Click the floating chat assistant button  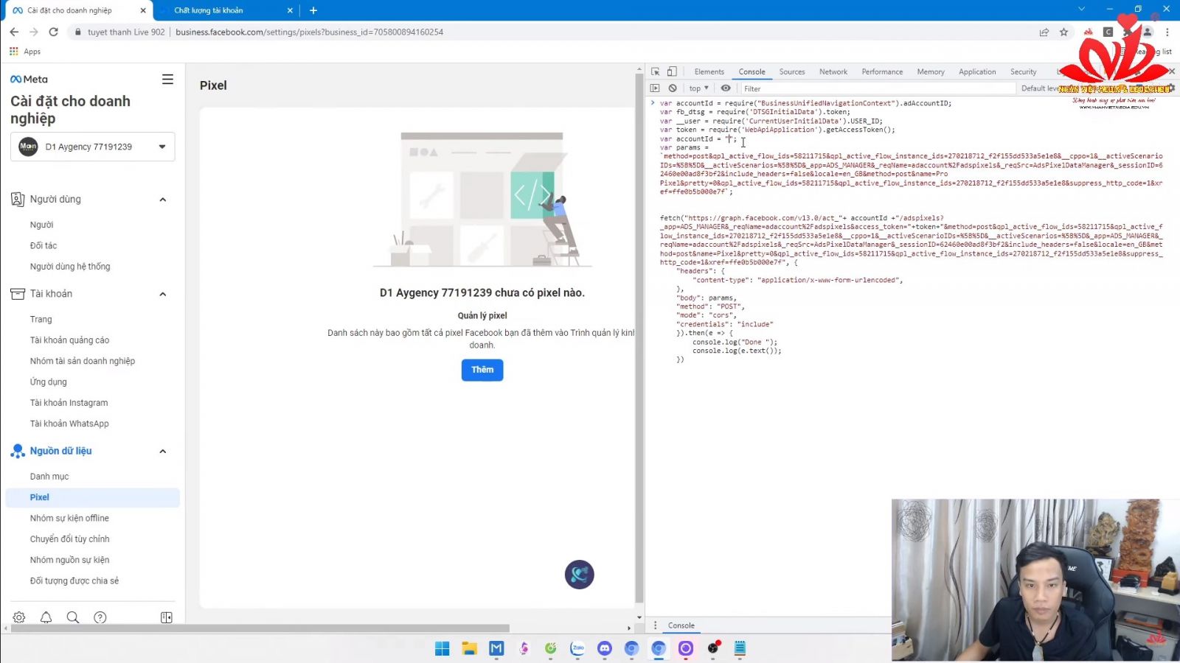pyautogui.click(x=580, y=575)
